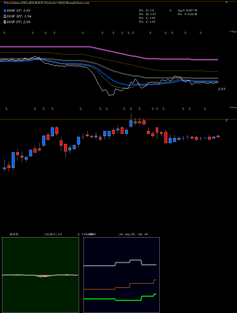Click the price axis label '2' beside candlesticks

pyautogui.click(x=227, y=120)
